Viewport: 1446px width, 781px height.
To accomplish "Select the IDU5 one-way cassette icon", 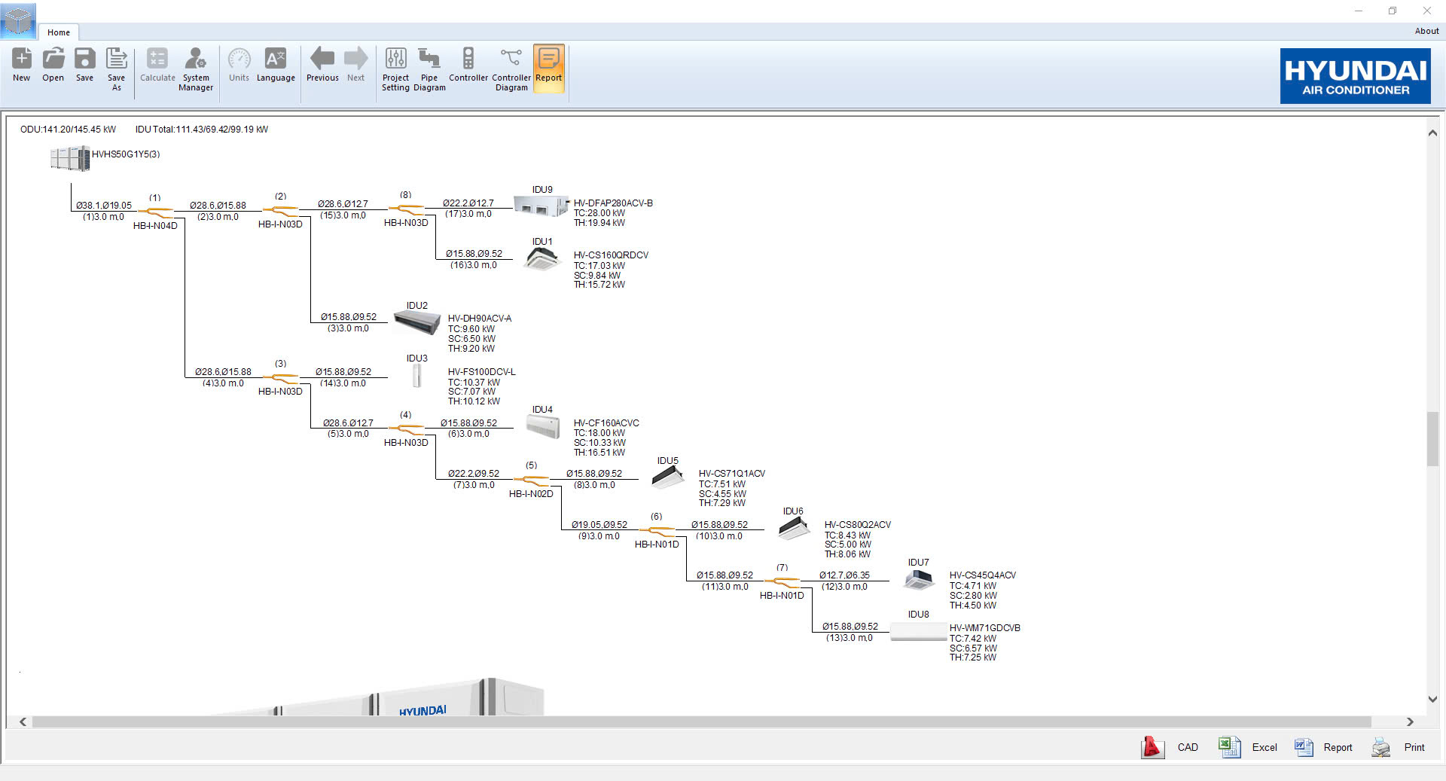I will [667, 477].
